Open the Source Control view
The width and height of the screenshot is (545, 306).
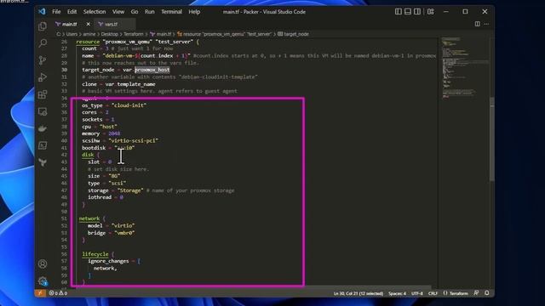[x=43, y=60]
